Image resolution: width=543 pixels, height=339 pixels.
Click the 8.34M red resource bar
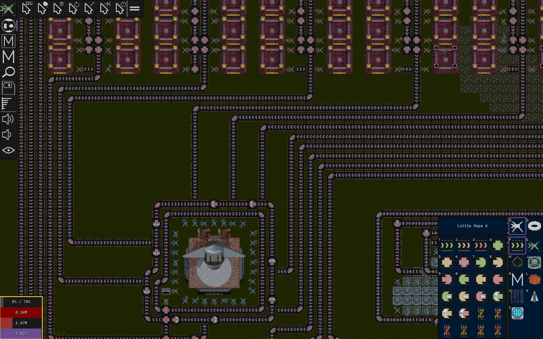pyautogui.click(x=21, y=312)
